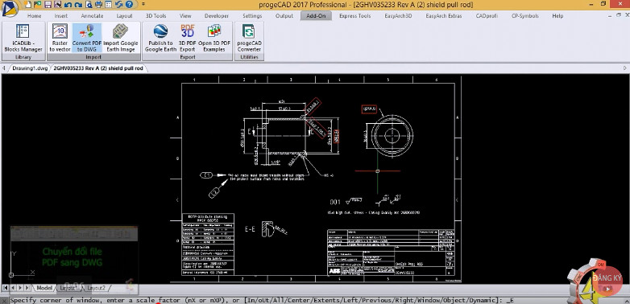Click the circular top view in the drawing
This screenshot has width=630, height=304.
(x=392, y=135)
